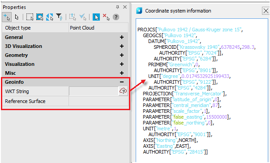Click invert selection triangles icon
This screenshot has height=163, width=270.
[x=50, y=17]
